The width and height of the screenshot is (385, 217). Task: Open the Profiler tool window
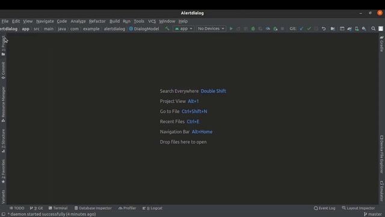pos(127,208)
